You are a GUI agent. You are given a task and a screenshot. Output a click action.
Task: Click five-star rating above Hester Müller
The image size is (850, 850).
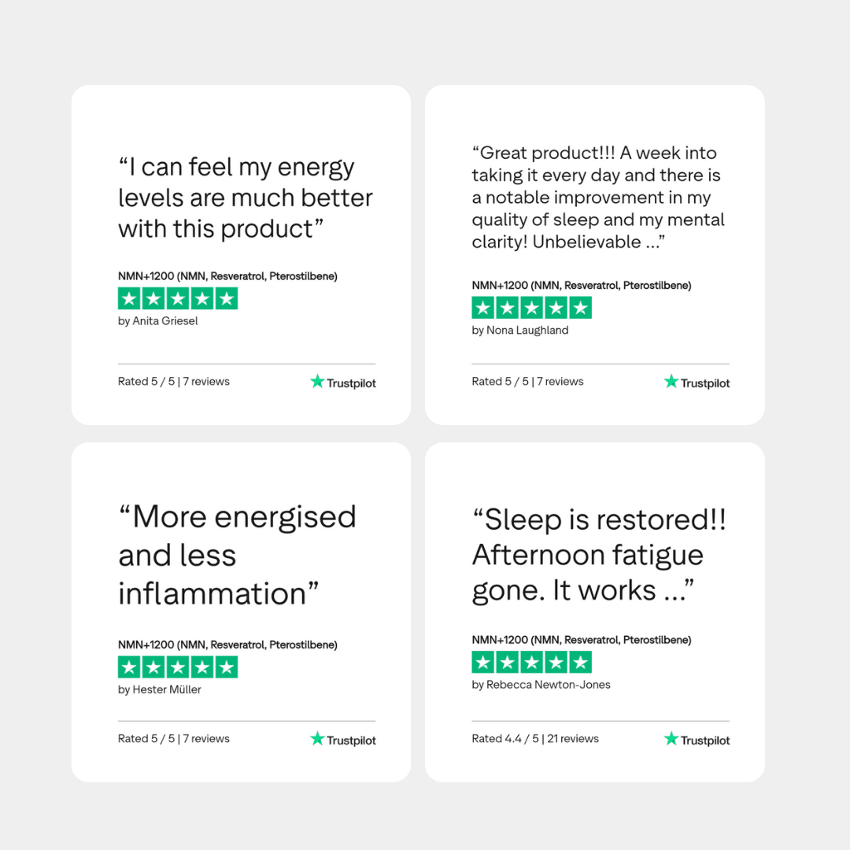(x=178, y=667)
